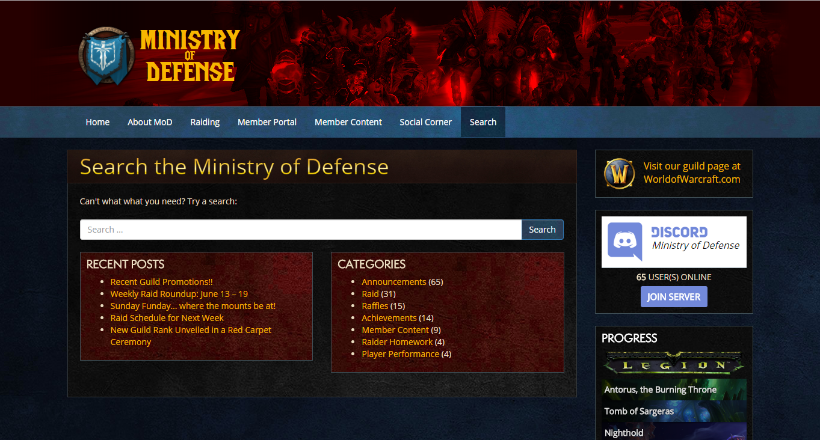Open the Member Content category link
The width and height of the screenshot is (820, 440).
(x=395, y=330)
